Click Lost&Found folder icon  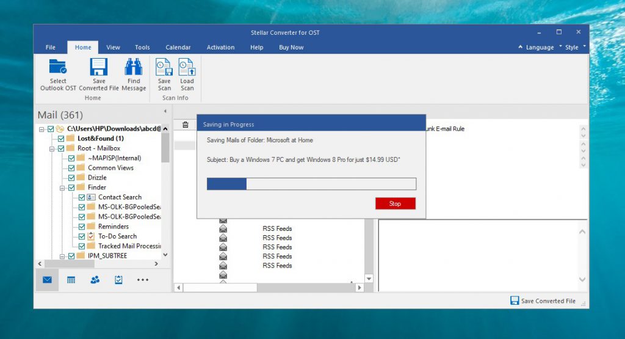(71, 138)
